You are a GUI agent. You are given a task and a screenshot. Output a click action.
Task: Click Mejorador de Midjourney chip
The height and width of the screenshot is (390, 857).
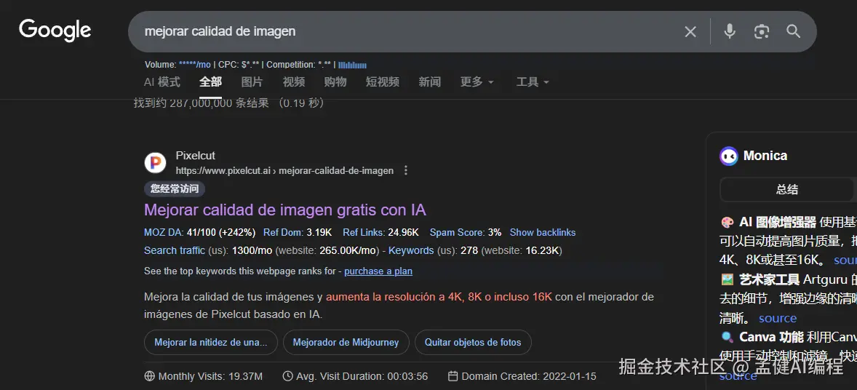[x=346, y=343]
